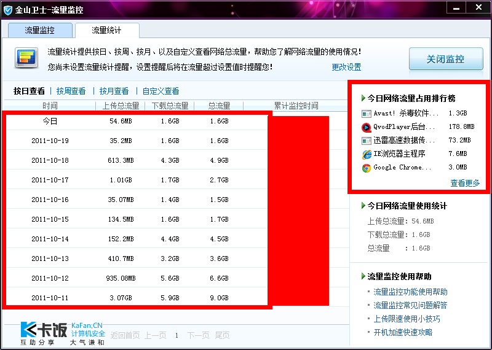The height and width of the screenshot is (350, 492).
Task: Open 开机加速快速攻略 link
Action: click(403, 332)
